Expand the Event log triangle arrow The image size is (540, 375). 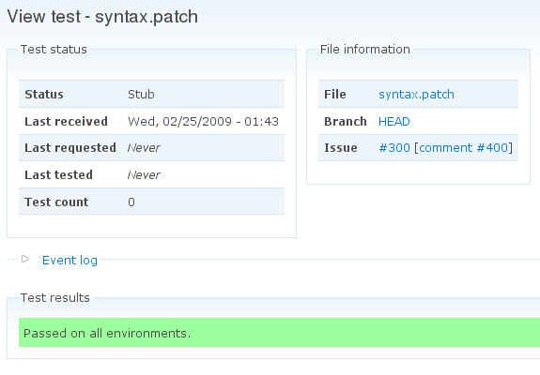(x=24, y=259)
